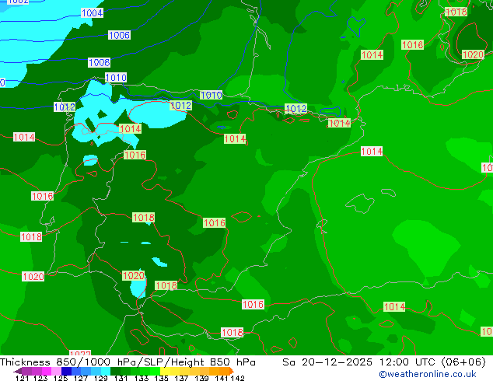
Task: Click the blue 1006 isobar label
Action: point(119,35)
